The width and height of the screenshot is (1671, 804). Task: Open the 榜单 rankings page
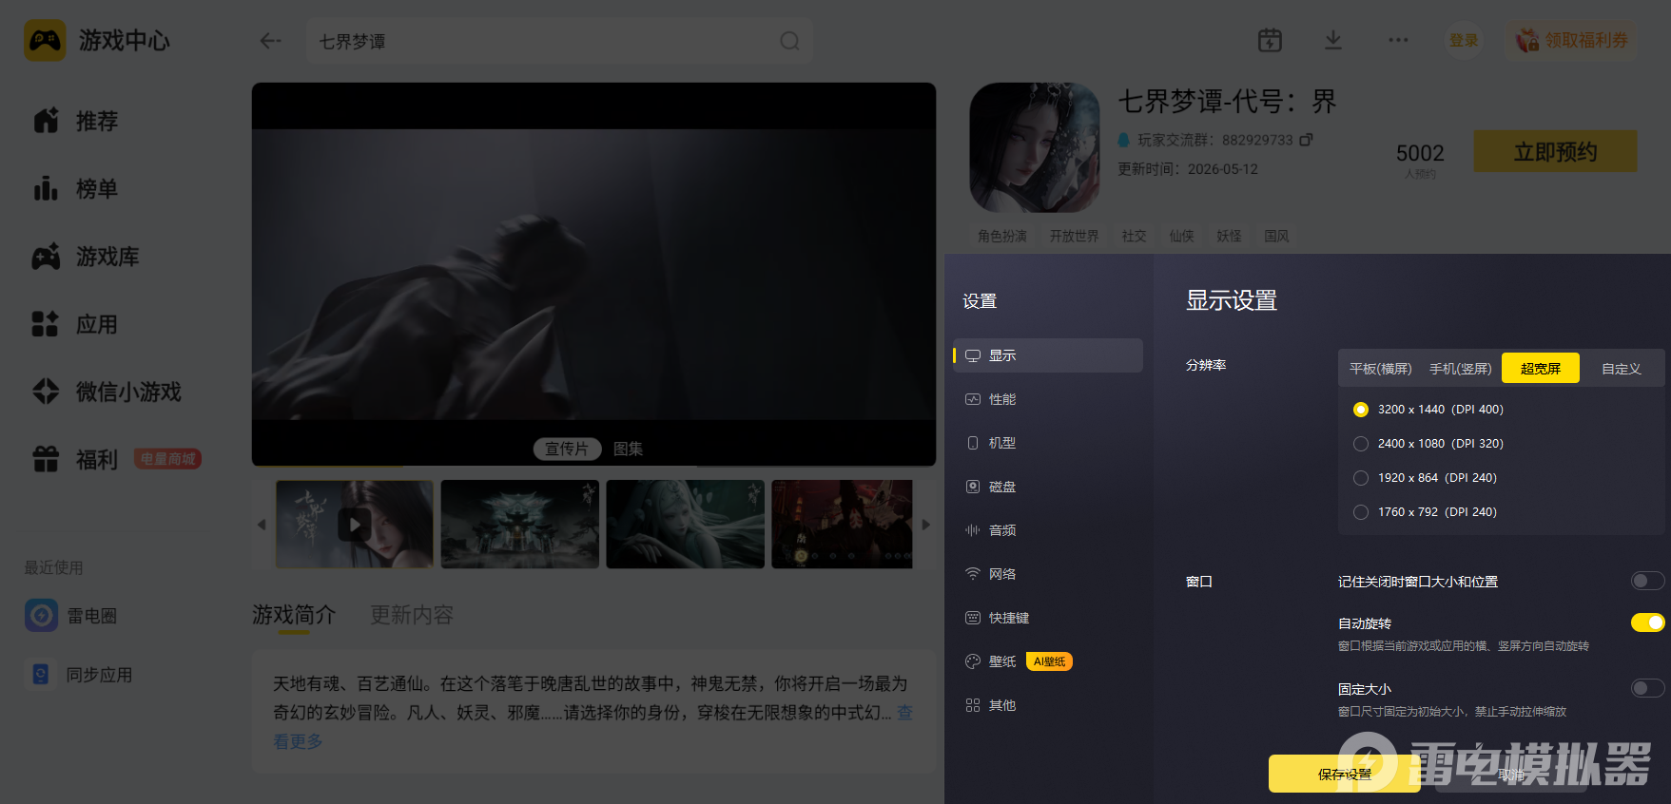tap(76, 189)
